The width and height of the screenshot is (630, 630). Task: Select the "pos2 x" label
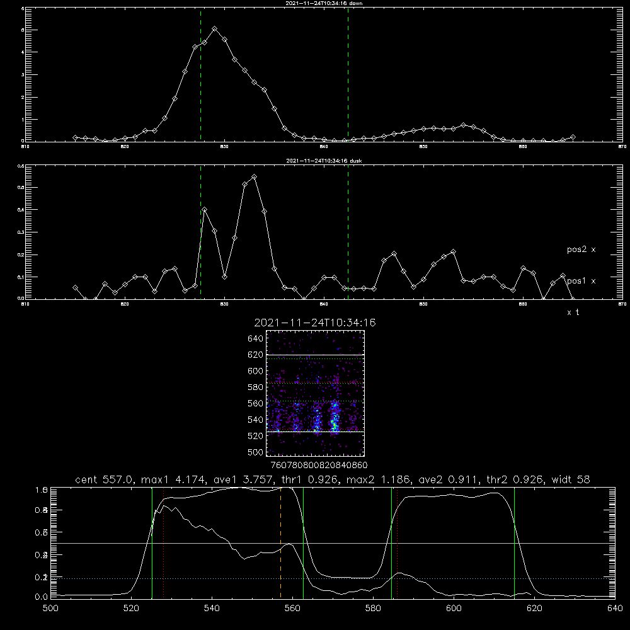tap(581, 249)
